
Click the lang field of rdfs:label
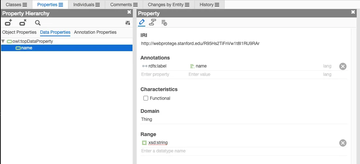point(327,66)
